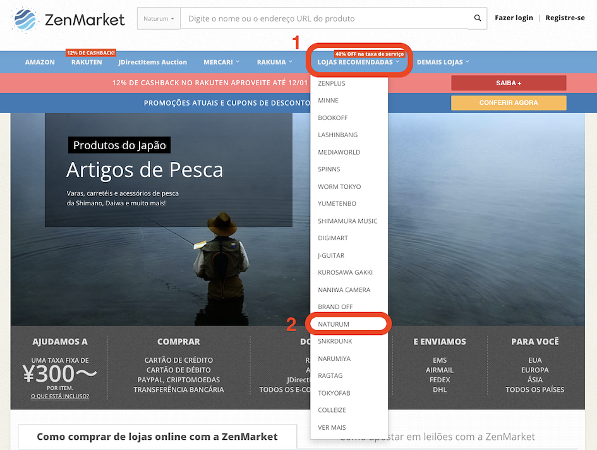Click the Artigos de Pesca banner heading
Screen dimensions: 597x450
coord(145,170)
